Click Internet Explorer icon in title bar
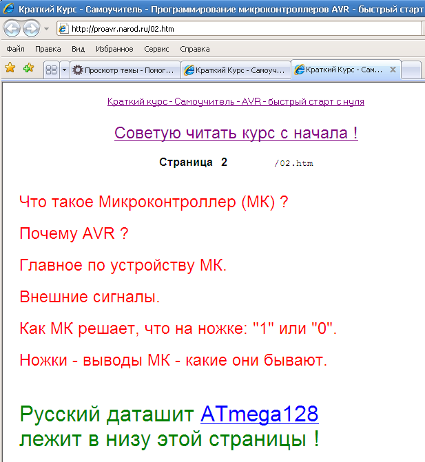This screenshot has height=462, width=425. (x=8, y=8)
